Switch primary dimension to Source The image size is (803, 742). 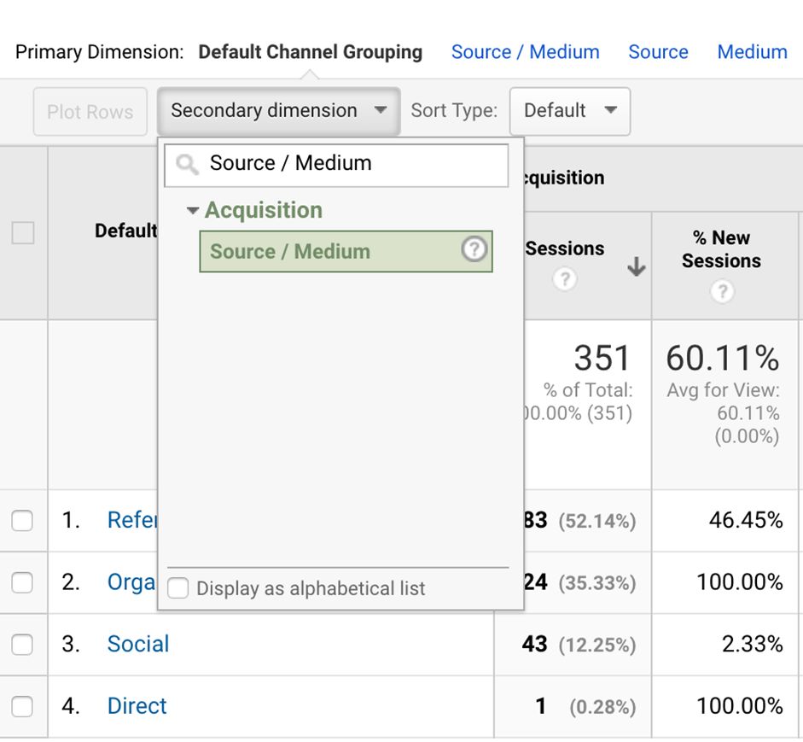(x=657, y=52)
